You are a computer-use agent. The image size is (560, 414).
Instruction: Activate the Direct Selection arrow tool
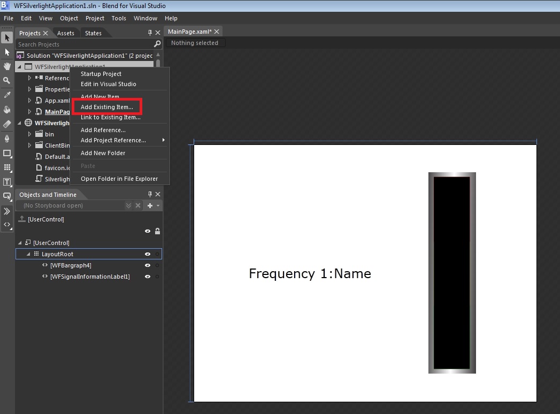point(7,52)
